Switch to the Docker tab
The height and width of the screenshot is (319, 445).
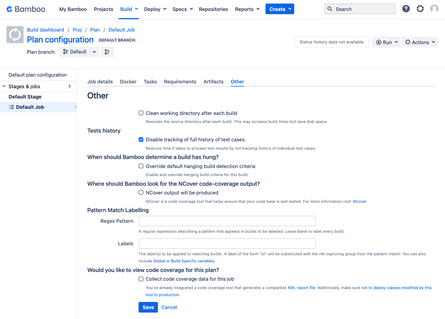coord(128,82)
